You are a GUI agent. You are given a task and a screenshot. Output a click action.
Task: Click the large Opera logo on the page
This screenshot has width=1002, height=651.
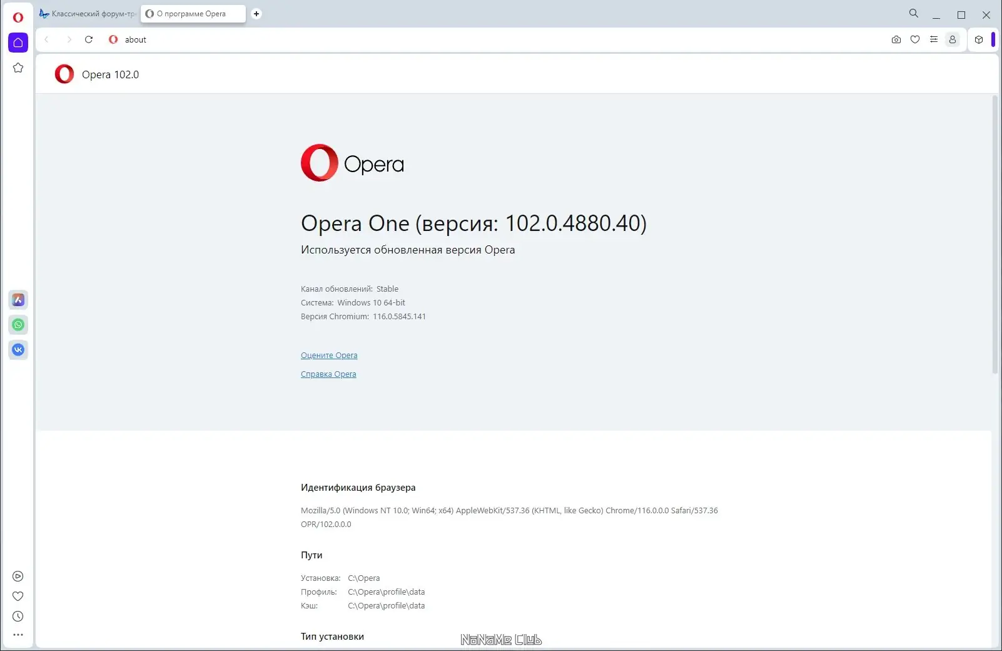coord(352,163)
